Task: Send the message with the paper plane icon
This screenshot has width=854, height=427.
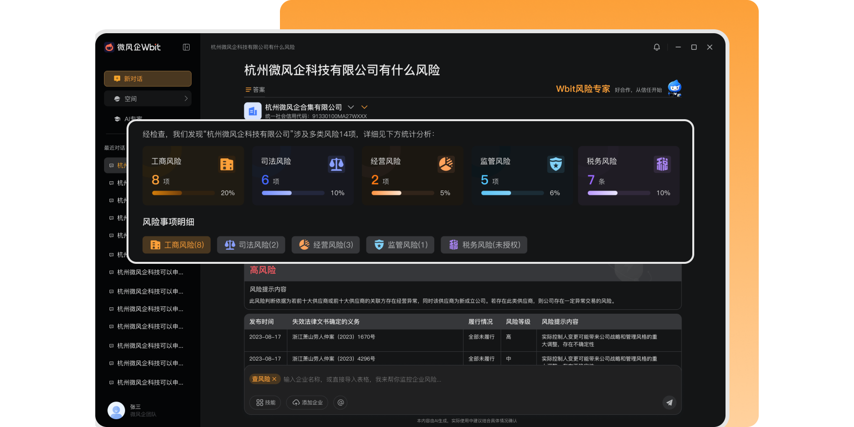Action: pos(669,403)
